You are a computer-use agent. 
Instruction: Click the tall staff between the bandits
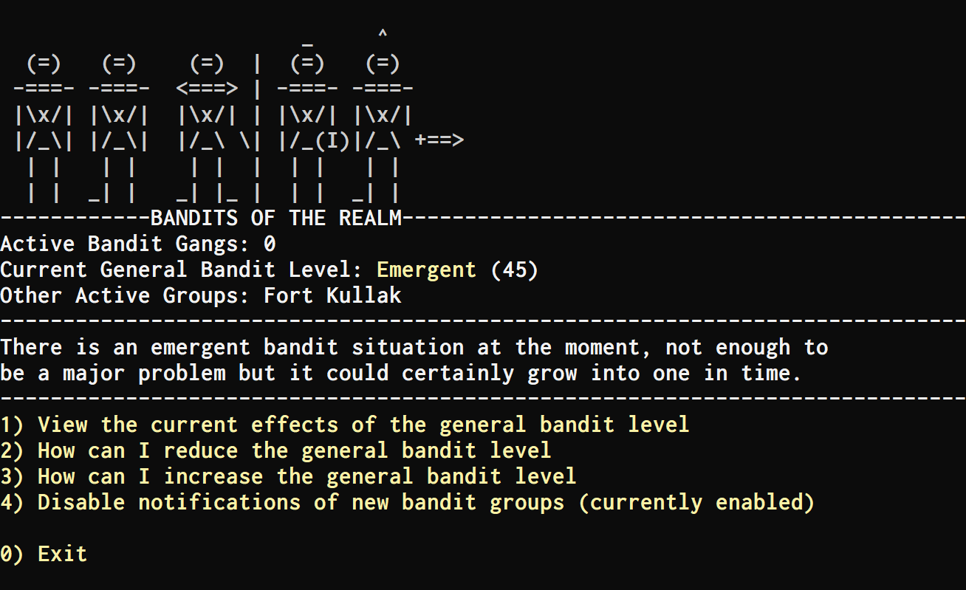pos(257,128)
